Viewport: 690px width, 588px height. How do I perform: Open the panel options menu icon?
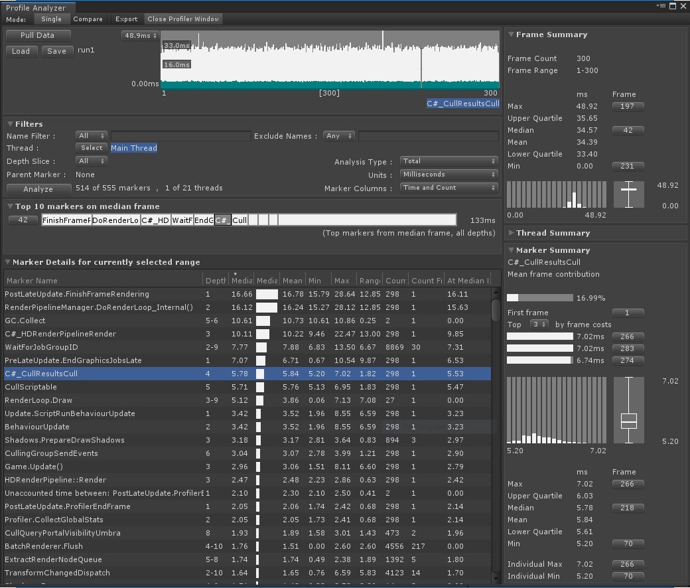661,5
